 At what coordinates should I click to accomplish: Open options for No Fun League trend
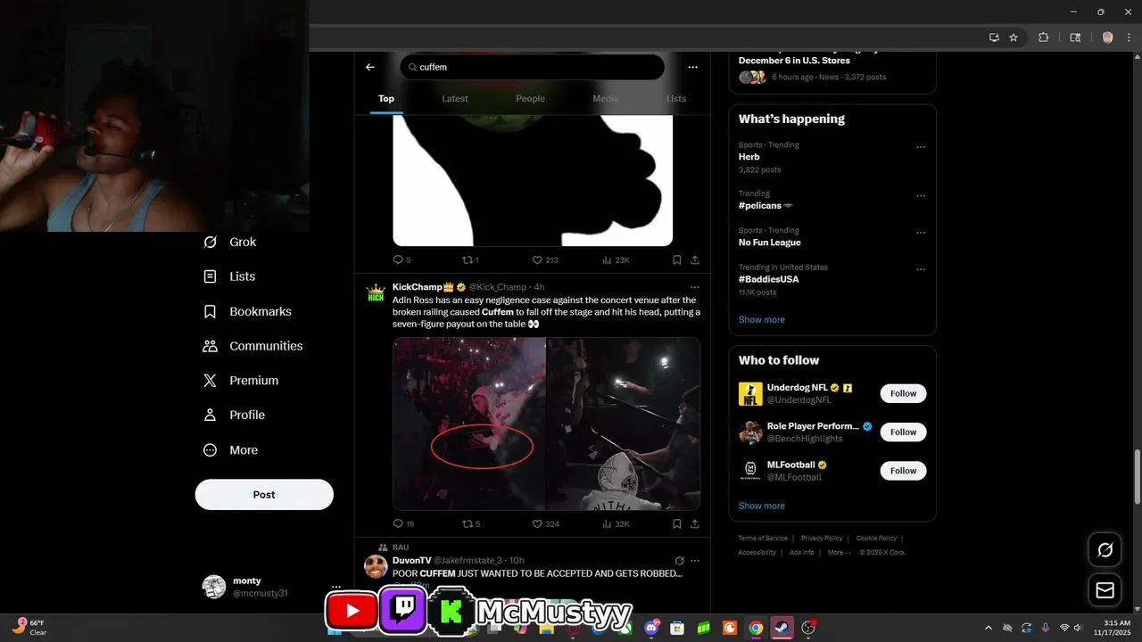[x=921, y=233]
